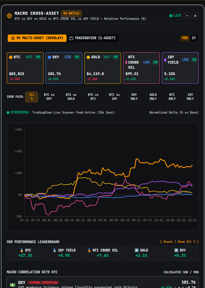Zoom to BTC vs 10Y pair
The height and width of the screenshot is (288, 205).
pos(114,97)
